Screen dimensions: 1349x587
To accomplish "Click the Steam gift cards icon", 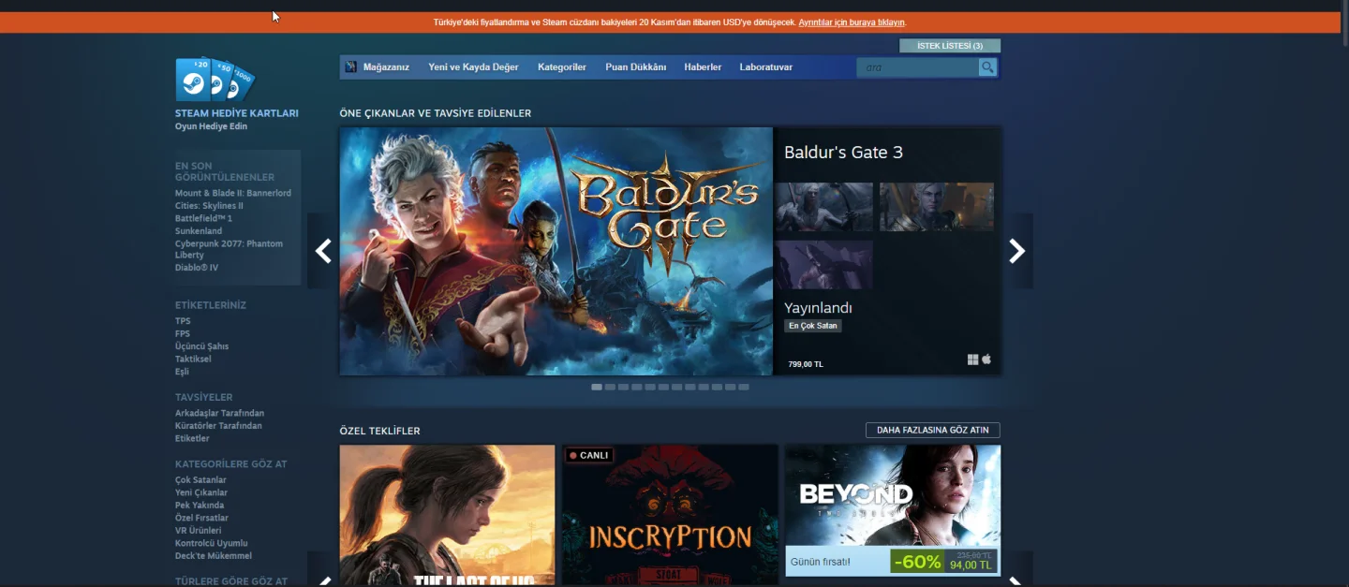I will 215,81.
